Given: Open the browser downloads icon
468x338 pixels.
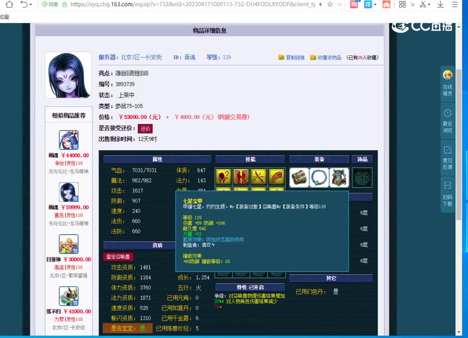Looking at the screenshot, I should coord(440,4).
